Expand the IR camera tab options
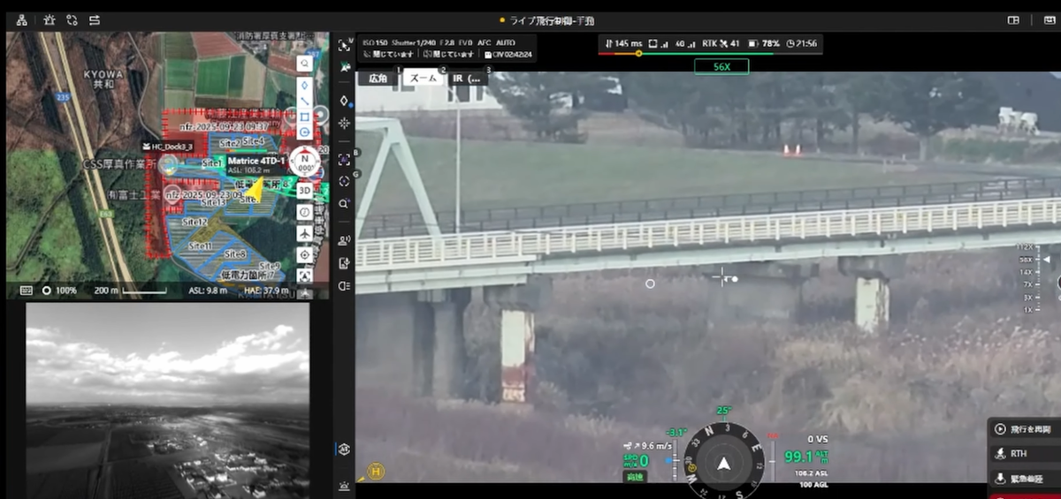 [x=469, y=79]
